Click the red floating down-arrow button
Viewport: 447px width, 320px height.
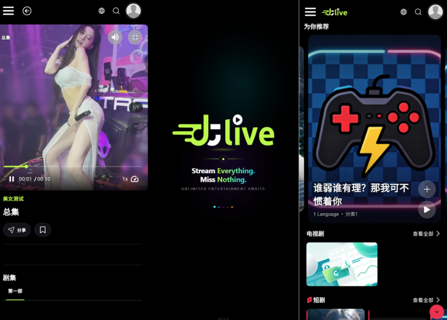click(x=437, y=312)
